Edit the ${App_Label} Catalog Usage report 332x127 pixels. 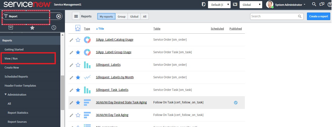(71, 40)
